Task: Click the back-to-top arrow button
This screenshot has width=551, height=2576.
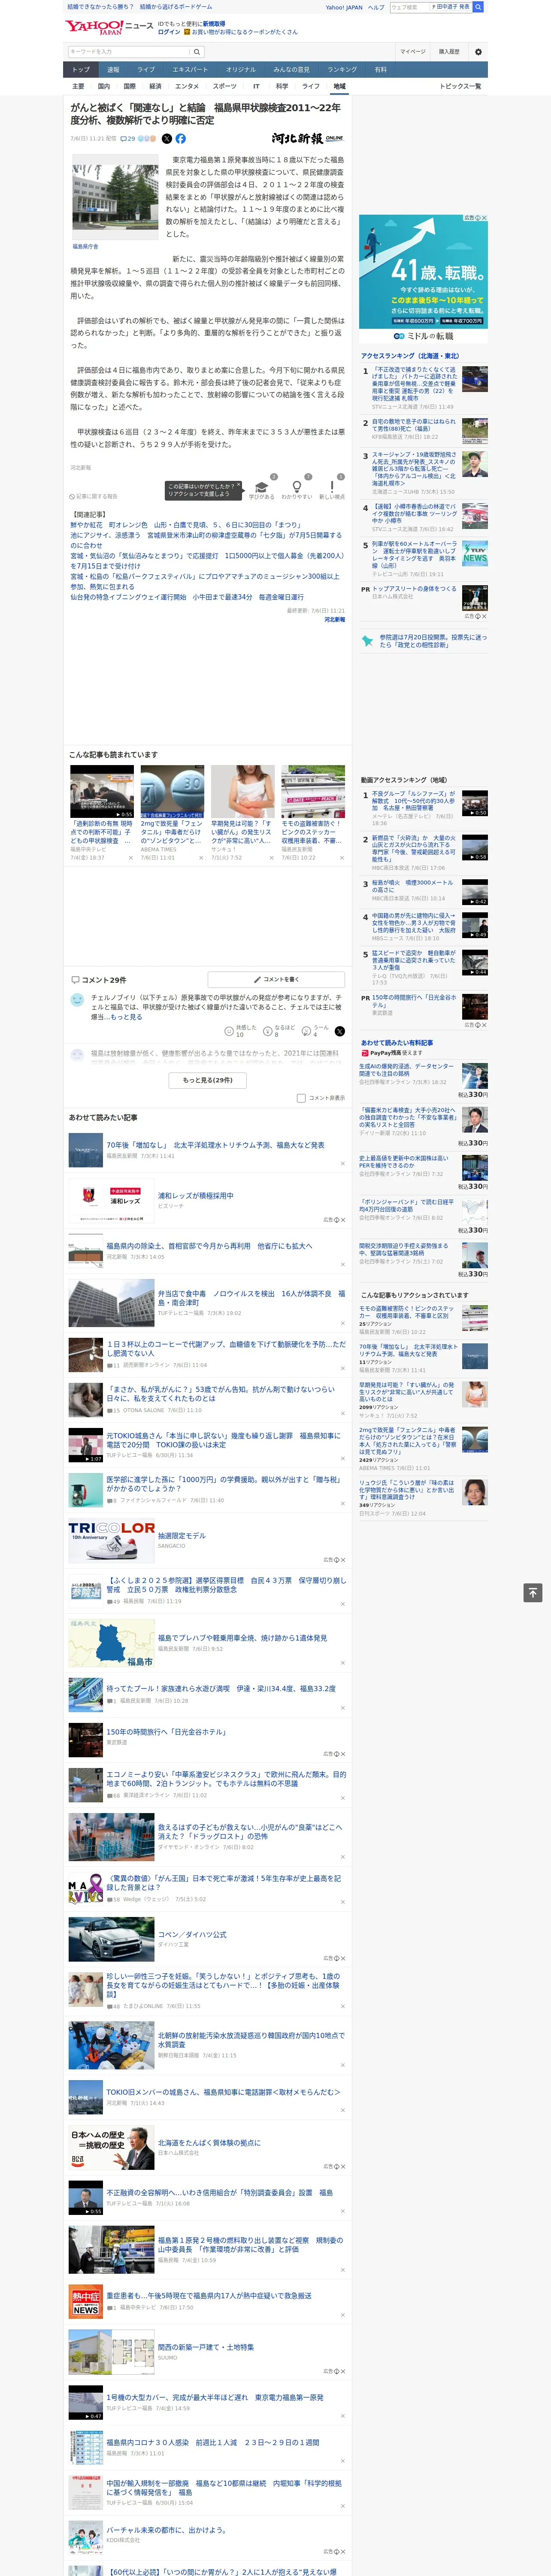Action: tap(533, 1592)
